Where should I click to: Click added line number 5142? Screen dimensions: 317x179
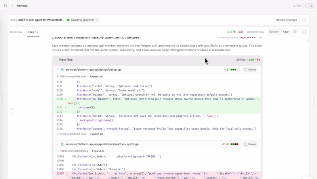click(59, 112)
